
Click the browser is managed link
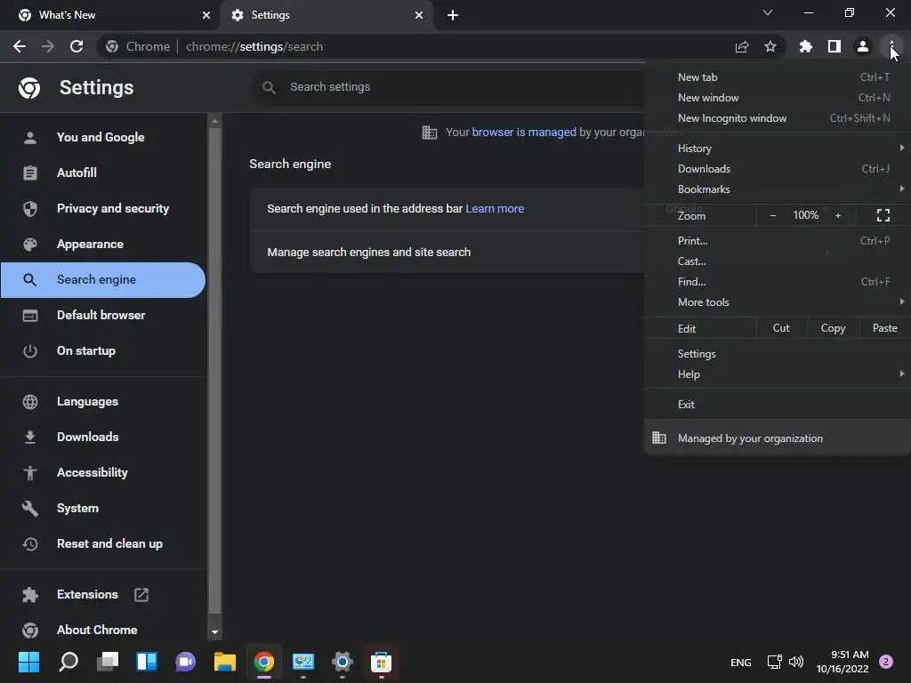tap(523, 132)
